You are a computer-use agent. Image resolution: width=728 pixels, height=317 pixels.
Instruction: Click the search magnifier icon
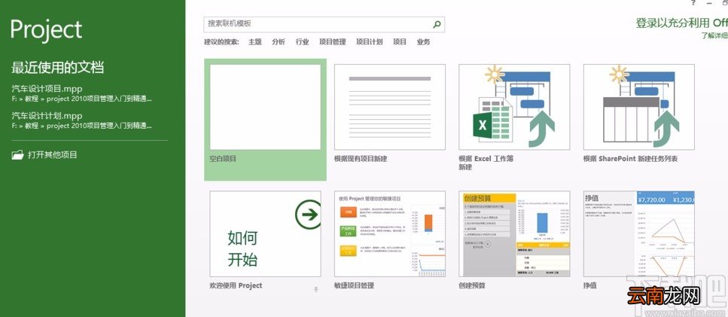(437, 24)
